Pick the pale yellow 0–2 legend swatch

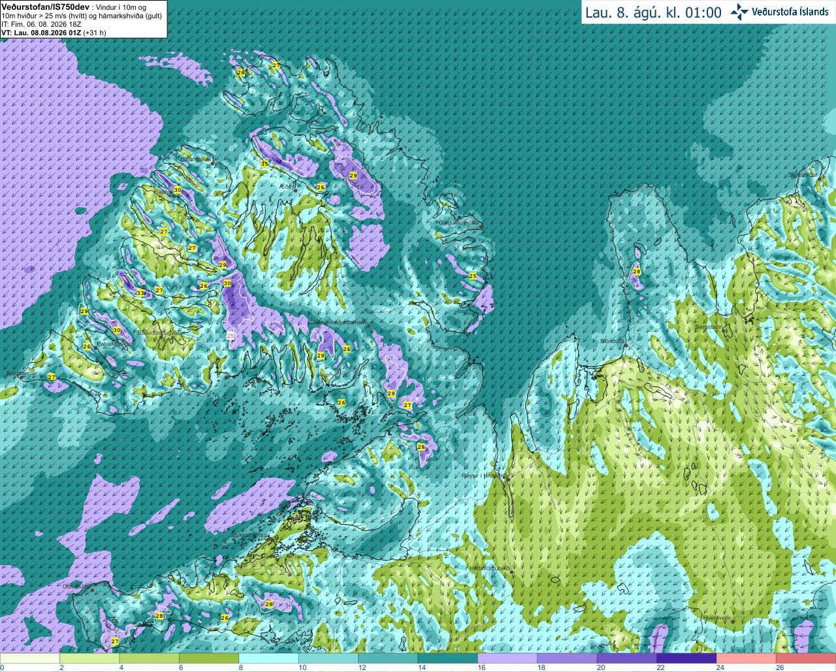(x=30, y=658)
